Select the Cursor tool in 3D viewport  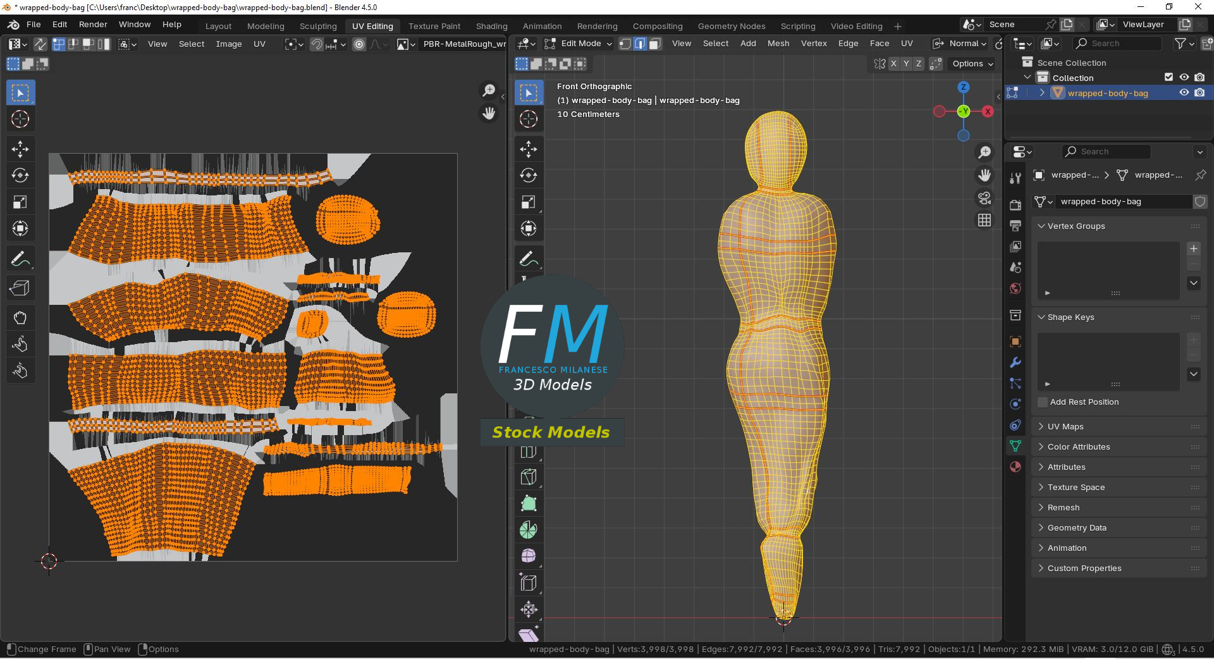(x=529, y=119)
